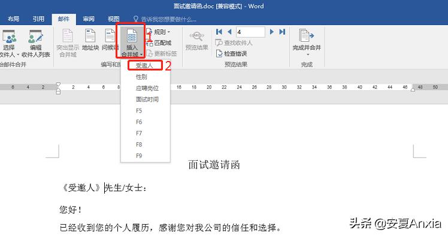Select the Mailings (邮件) tab
This screenshot has height=236, width=448.
63,19
